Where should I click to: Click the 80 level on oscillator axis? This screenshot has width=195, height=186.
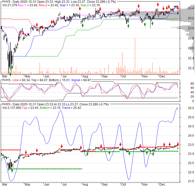192,84
